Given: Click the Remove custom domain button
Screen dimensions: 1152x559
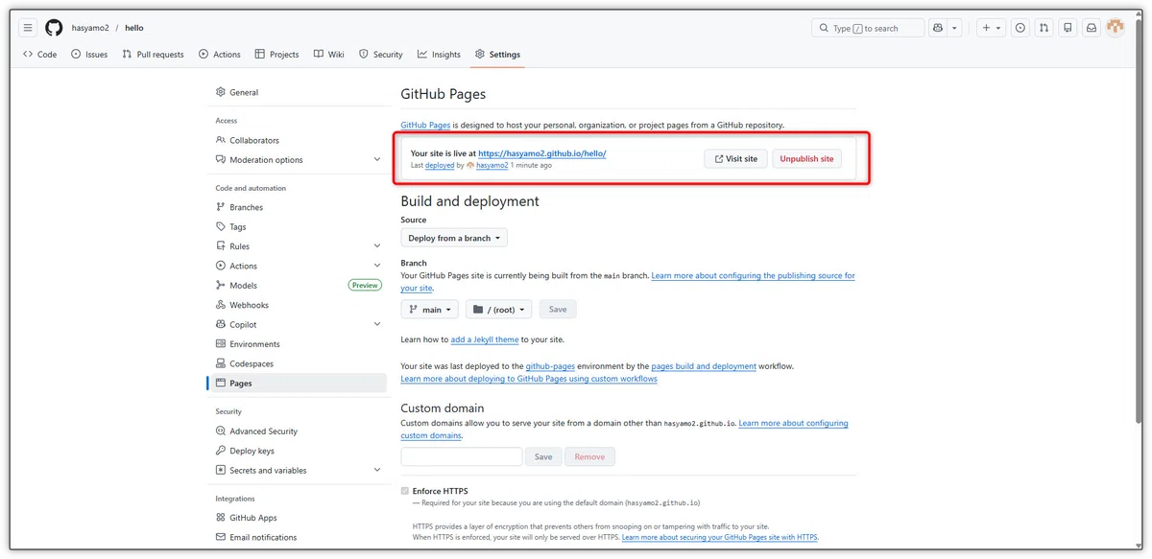Looking at the screenshot, I should (x=589, y=456).
